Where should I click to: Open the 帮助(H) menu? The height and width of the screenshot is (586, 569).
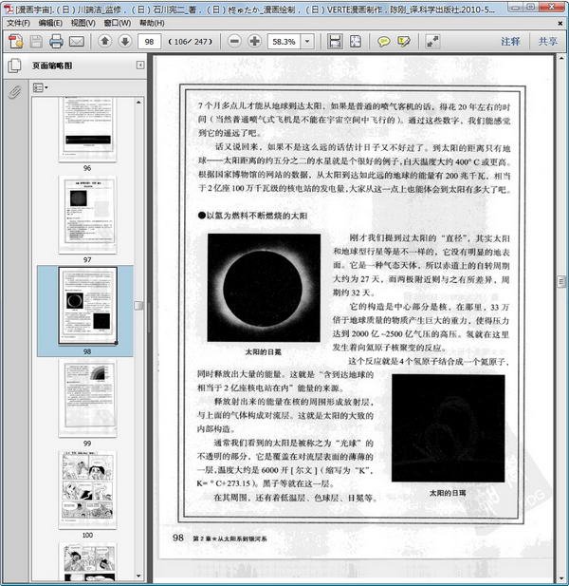click(152, 23)
